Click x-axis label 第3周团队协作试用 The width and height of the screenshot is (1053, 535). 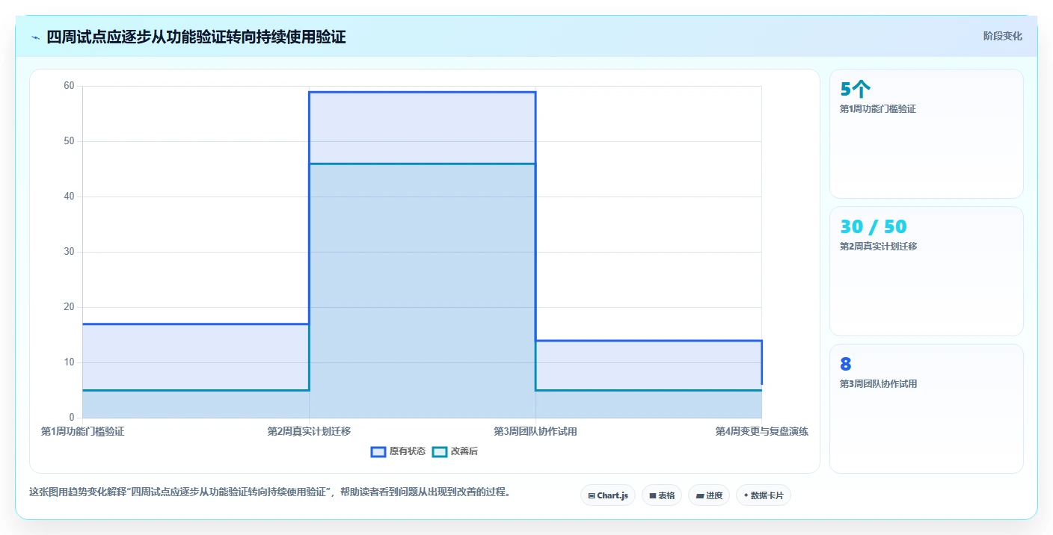535,431
